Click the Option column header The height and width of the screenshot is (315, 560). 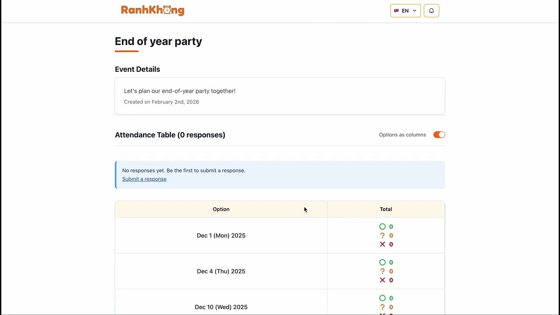point(221,209)
